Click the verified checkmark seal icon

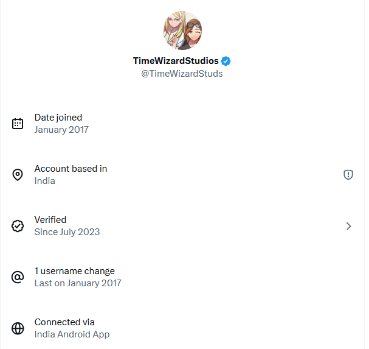pos(18,226)
